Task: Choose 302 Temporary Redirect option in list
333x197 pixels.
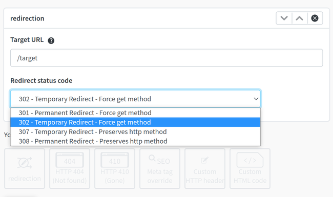Action: click(x=135, y=122)
